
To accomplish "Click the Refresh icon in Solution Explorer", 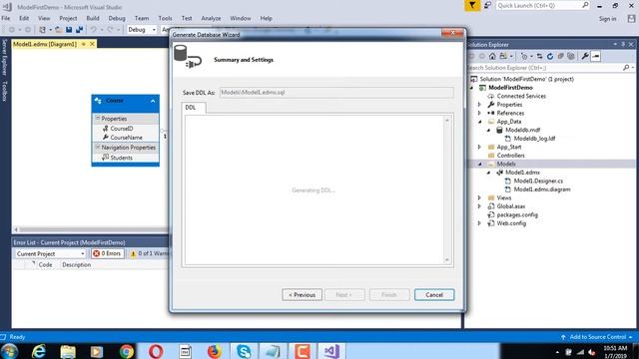I will point(550,56).
